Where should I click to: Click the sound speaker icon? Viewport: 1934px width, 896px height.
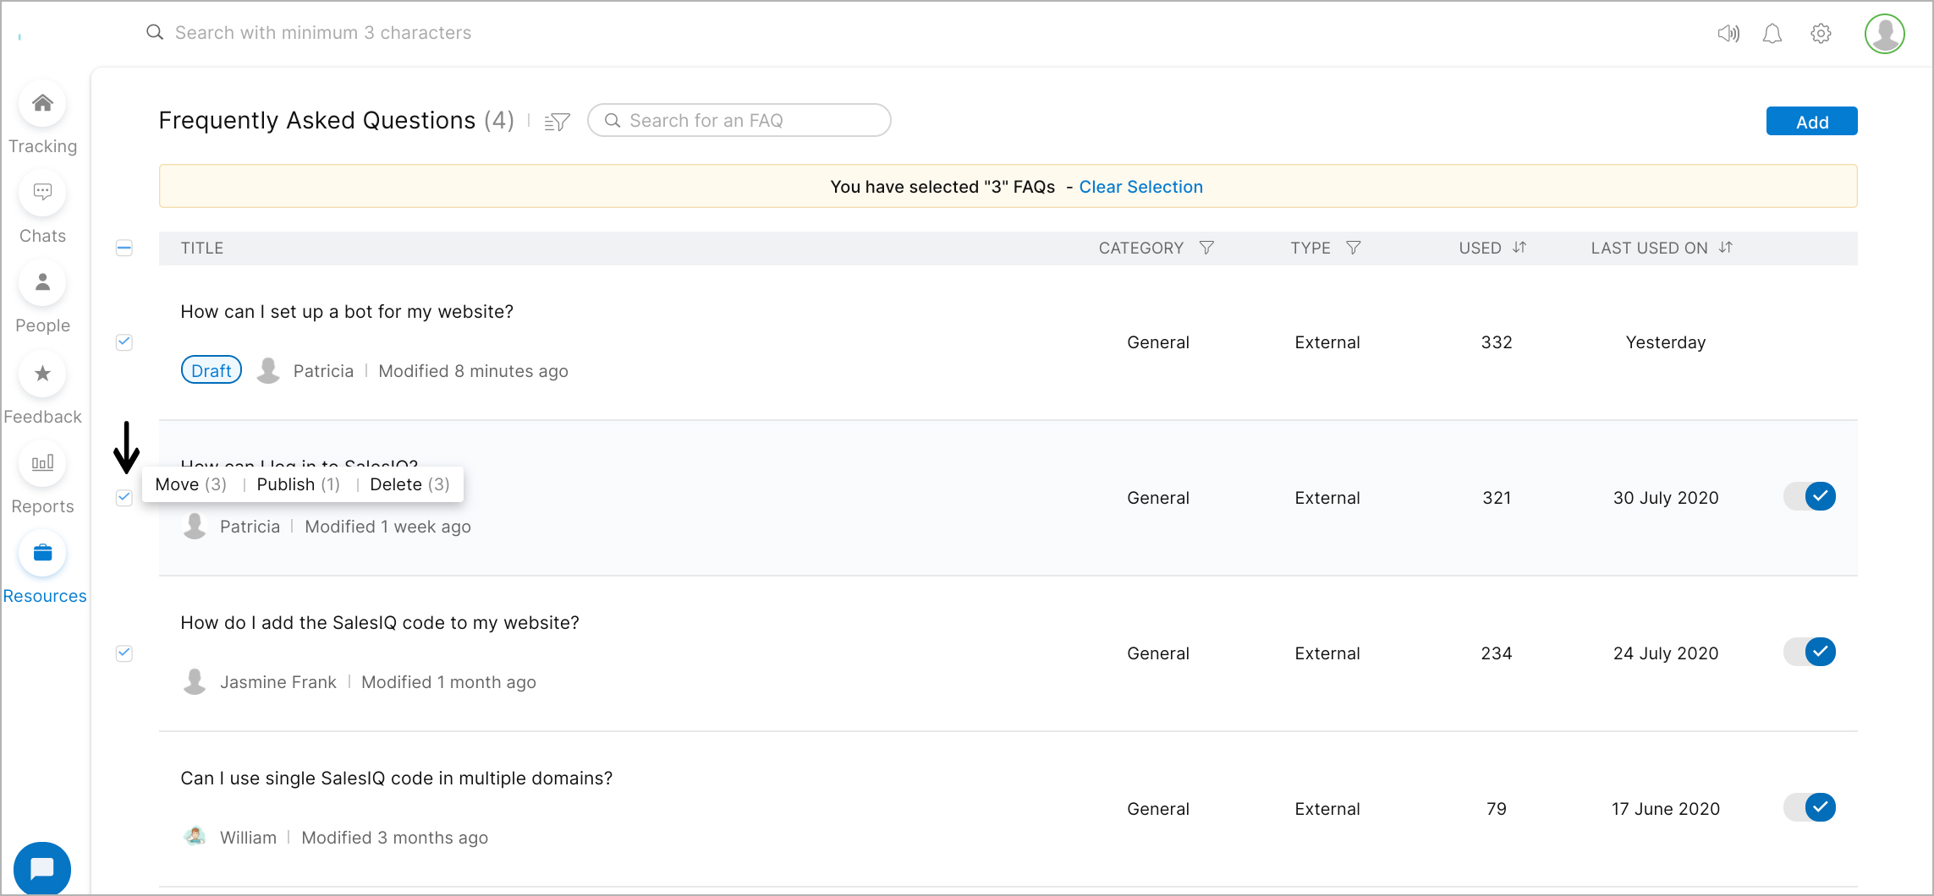point(1728,34)
